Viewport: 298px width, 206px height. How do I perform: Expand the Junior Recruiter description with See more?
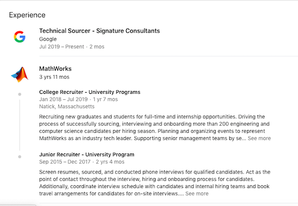(x=197, y=194)
